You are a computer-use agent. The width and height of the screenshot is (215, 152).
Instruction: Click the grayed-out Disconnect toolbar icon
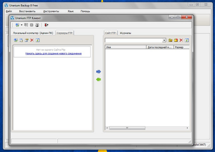[26, 25]
